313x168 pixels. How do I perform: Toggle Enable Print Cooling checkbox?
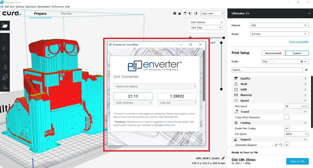(x=287, y=129)
